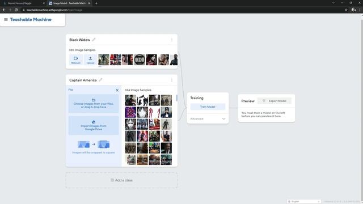
Task: Click Webcam button in Black Widow class
Action: click(x=75, y=59)
